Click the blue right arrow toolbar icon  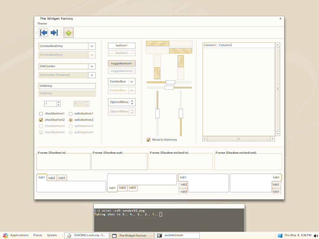pos(54,32)
